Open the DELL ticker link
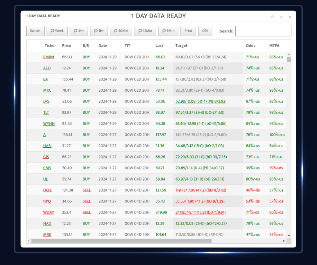The image size is (317, 265). click(x=47, y=190)
